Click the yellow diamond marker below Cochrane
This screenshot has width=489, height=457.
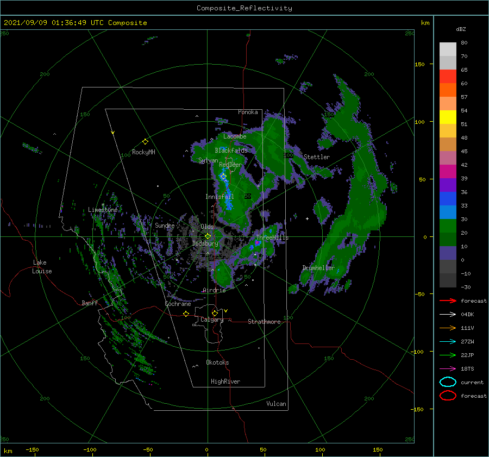186,314
